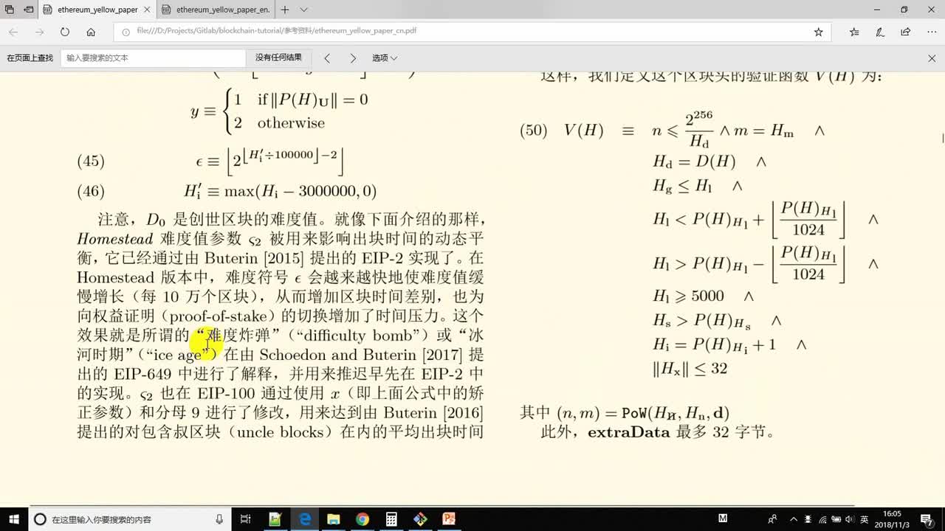The height and width of the screenshot is (531, 945).
Task: Click equation number (45)
Action: pyautogui.click(x=91, y=161)
